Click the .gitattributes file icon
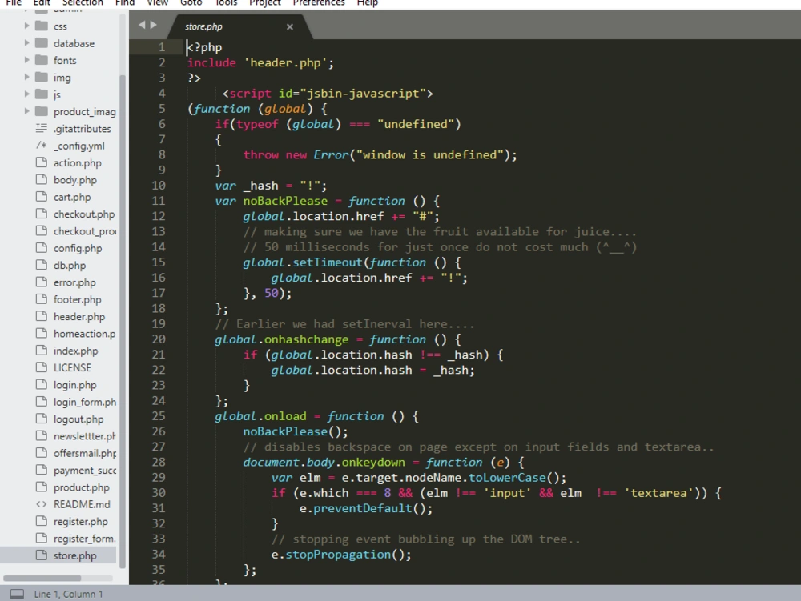Screen dimensions: 801x601 pos(42,128)
